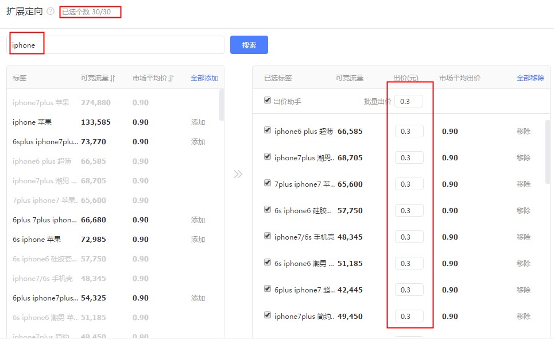
Task: Uncheck the iphone7plus 简约 tag checkbox
Action: [x=268, y=315]
